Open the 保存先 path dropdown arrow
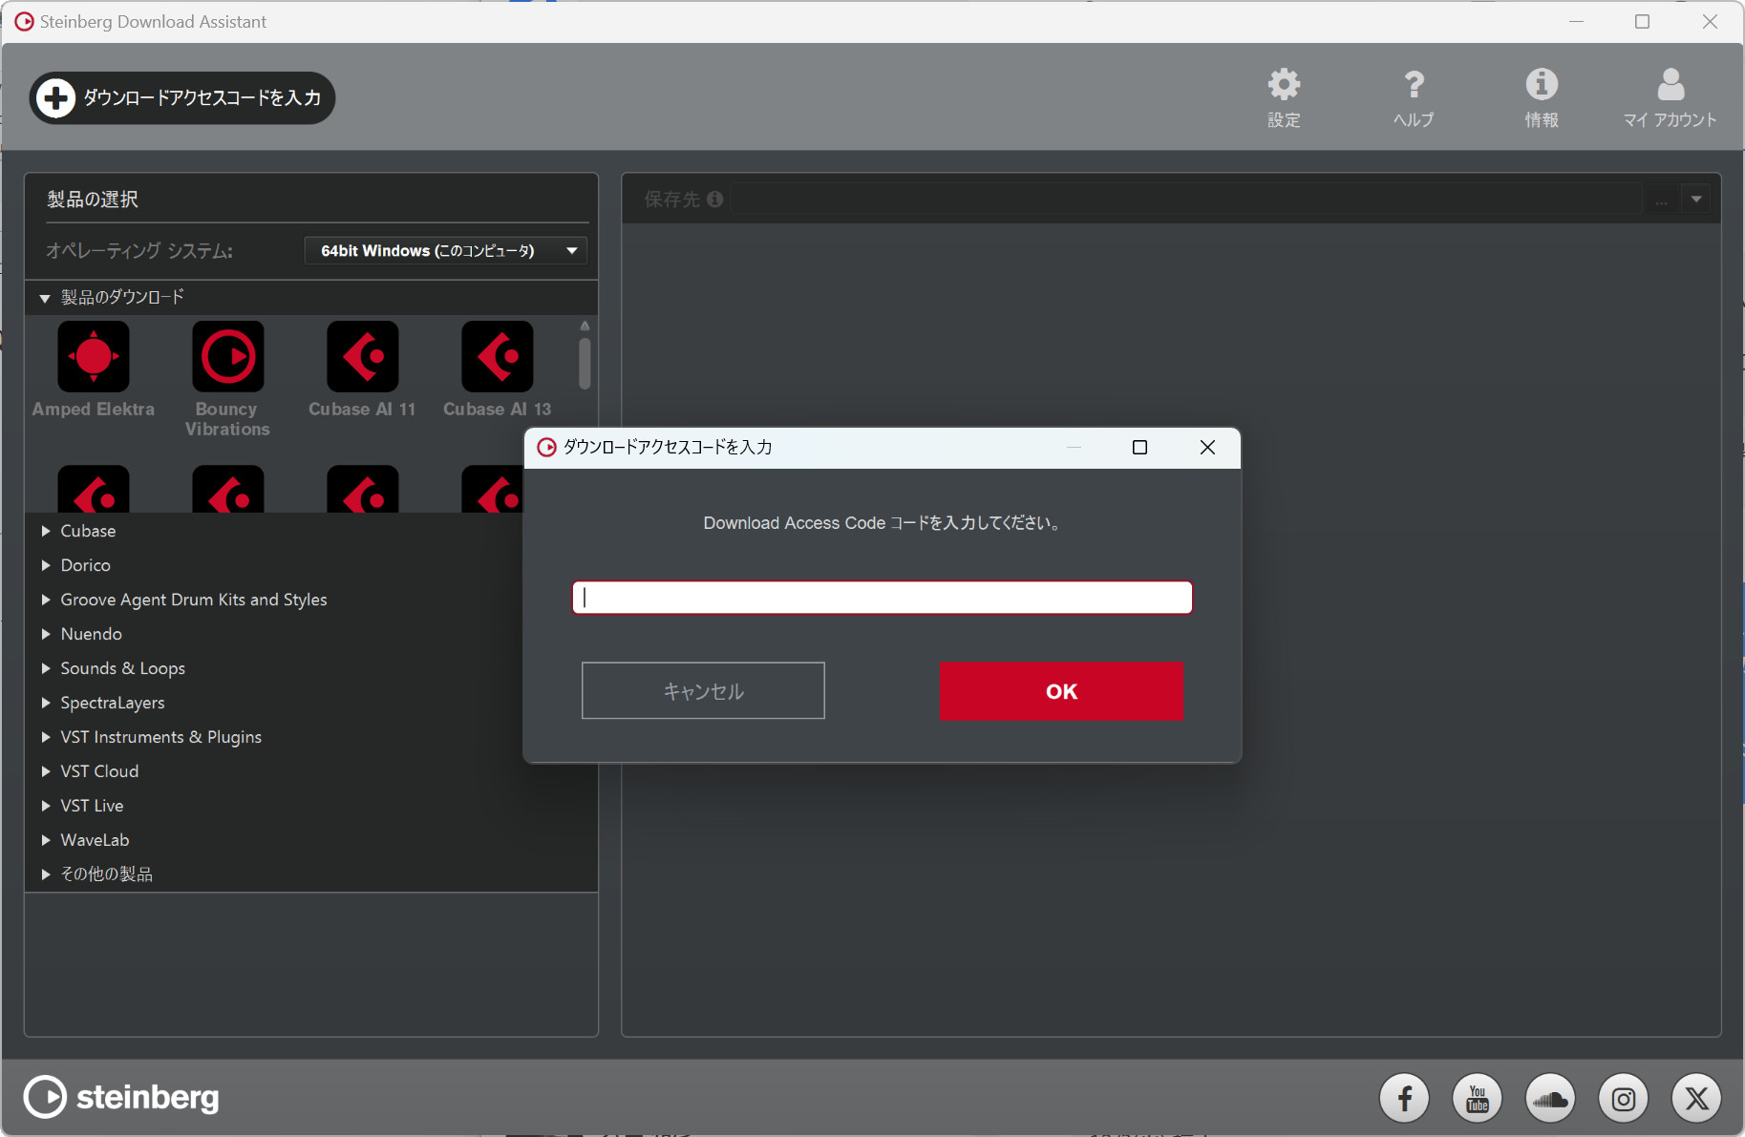Screen dimensions: 1745x1137 click(x=1696, y=200)
